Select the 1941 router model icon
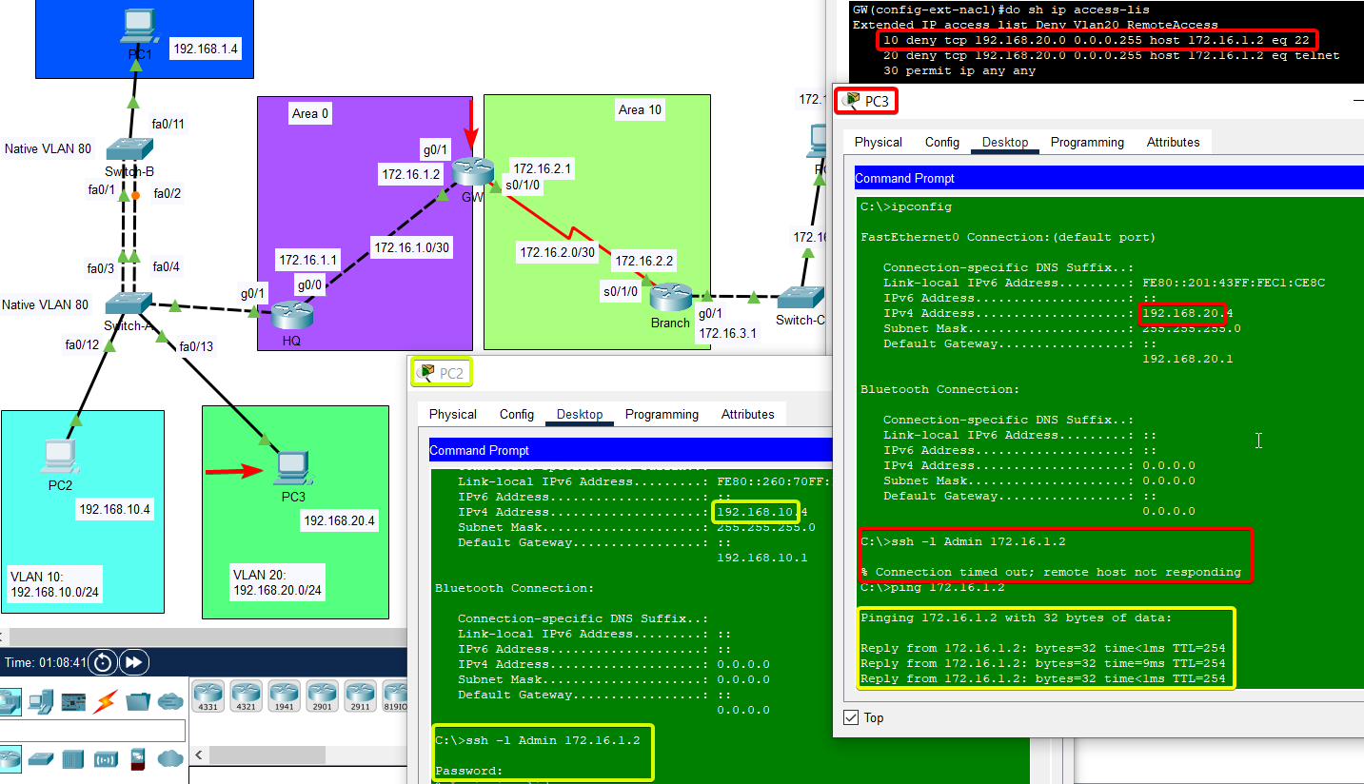 click(285, 696)
